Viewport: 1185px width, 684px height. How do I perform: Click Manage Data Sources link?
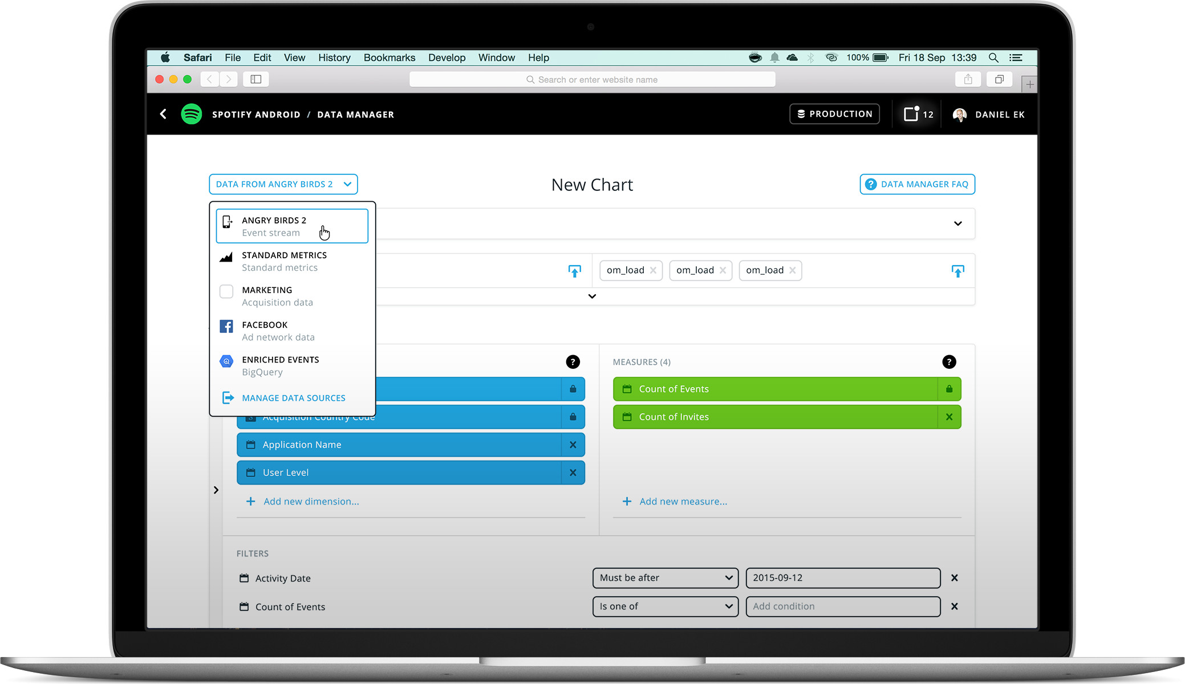[283, 398]
